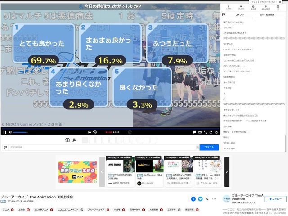Switch to the コメント tab
This screenshot has width=288, height=216.
(240, 15)
